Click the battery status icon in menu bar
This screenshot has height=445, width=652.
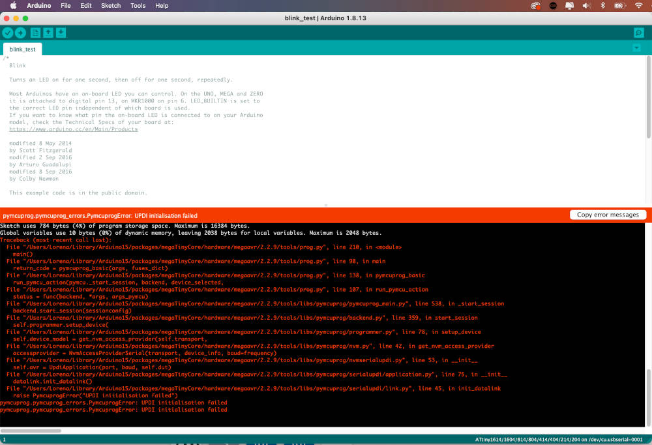[620, 5]
